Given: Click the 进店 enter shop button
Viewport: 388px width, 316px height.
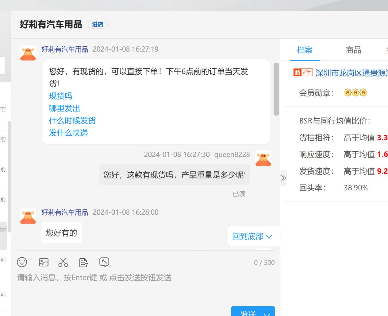Looking at the screenshot, I should click(x=98, y=24).
